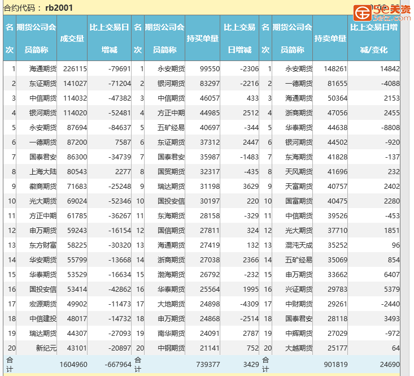
Task: Select total long positions 739377
Action: click(x=208, y=365)
